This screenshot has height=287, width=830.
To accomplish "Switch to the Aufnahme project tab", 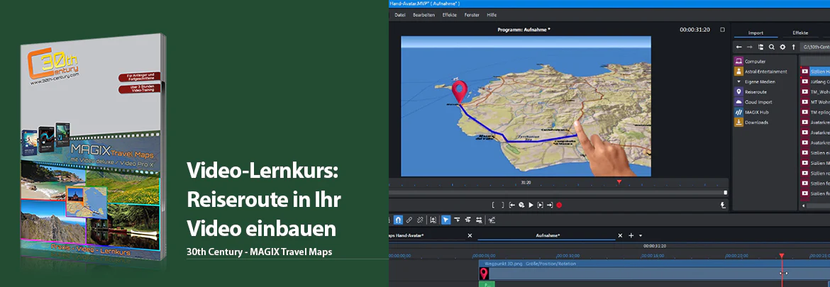I will [548, 235].
